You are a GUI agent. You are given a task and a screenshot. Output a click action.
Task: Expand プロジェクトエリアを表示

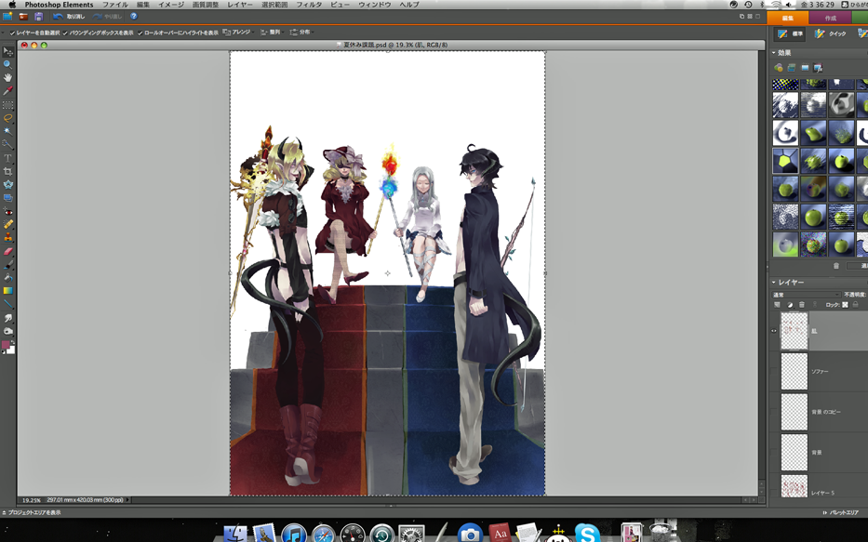point(31,512)
